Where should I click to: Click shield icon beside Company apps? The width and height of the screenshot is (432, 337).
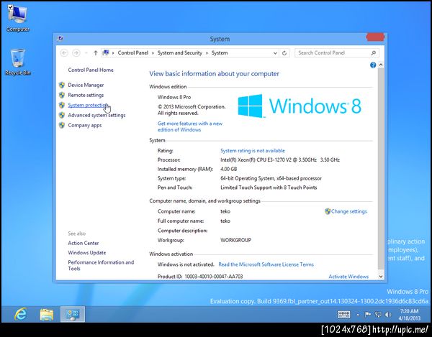pyautogui.click(x=62, y=125)
